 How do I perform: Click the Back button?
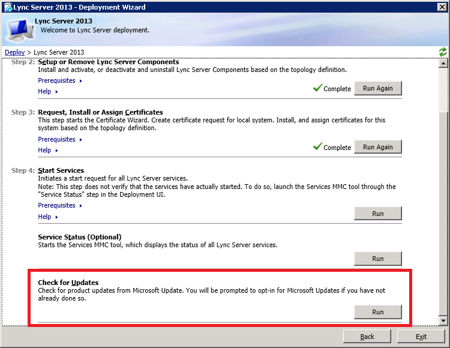367,337
